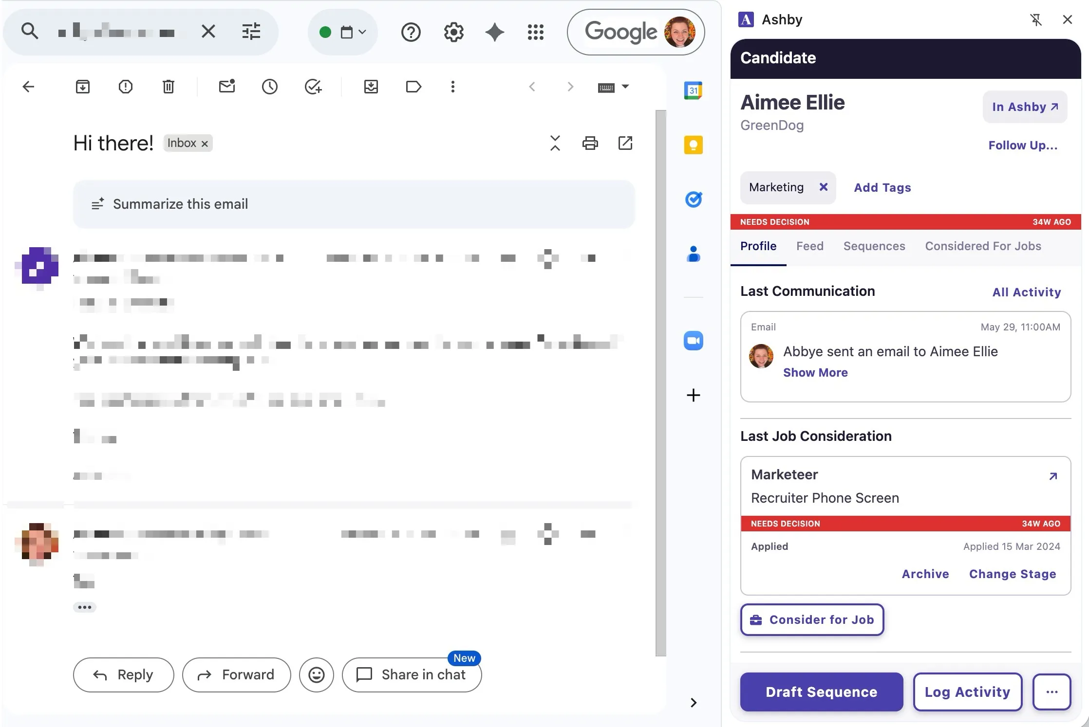Viewport: 1089px width, 727px height.
Task: Open Considered For Jobs tab
Action: point(983,246)
